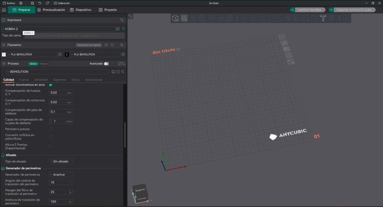Image resolution: width=383 pixels, height=207 pixels.
Task: Add a filament with the plus icon
Action: [x=106, y=45]
